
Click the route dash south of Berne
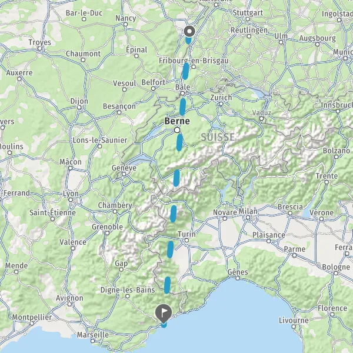pyautogui.click(x=179, y=142)
